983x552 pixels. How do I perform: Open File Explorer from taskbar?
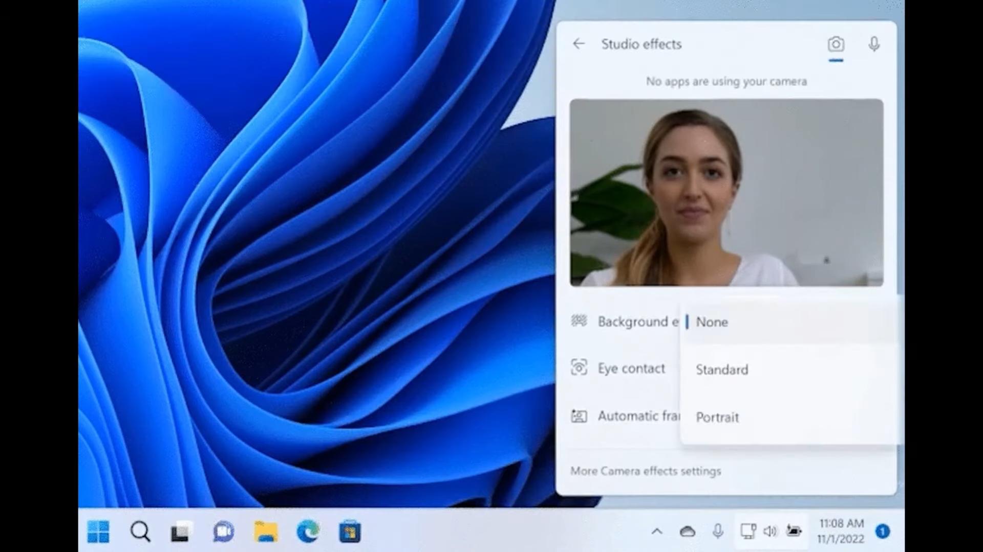tap(266, 532)
